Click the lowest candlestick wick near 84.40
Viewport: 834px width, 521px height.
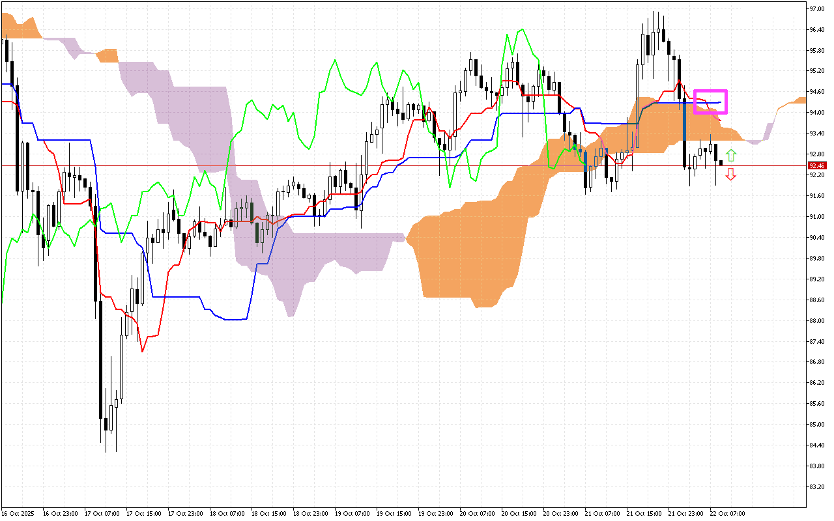106,443
